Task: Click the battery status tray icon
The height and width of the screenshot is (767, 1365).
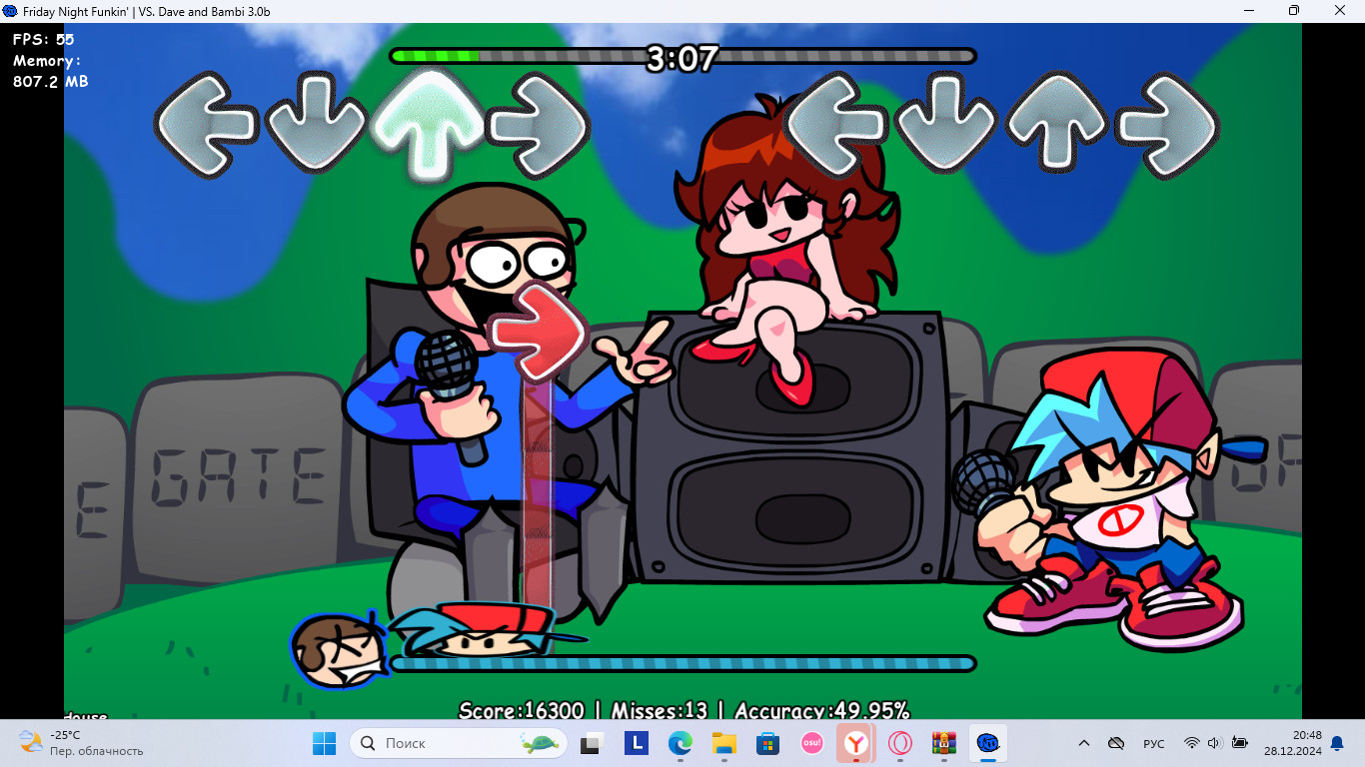Action: point(1240,743)
